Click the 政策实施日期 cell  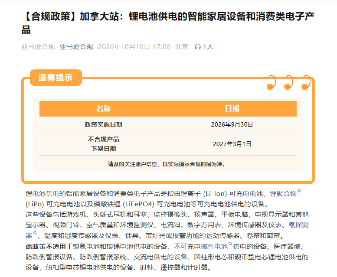tap(103, 124)
